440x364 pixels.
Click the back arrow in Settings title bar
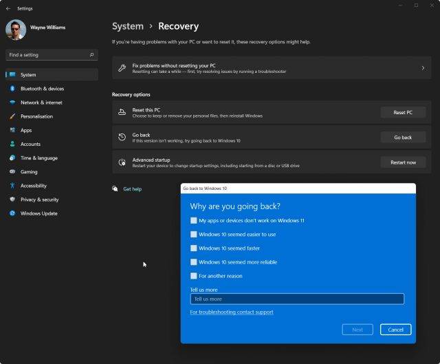[x=8, y=9]
